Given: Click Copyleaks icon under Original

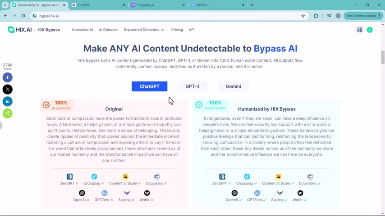Looking at the screenshot, I should [157, 176].
